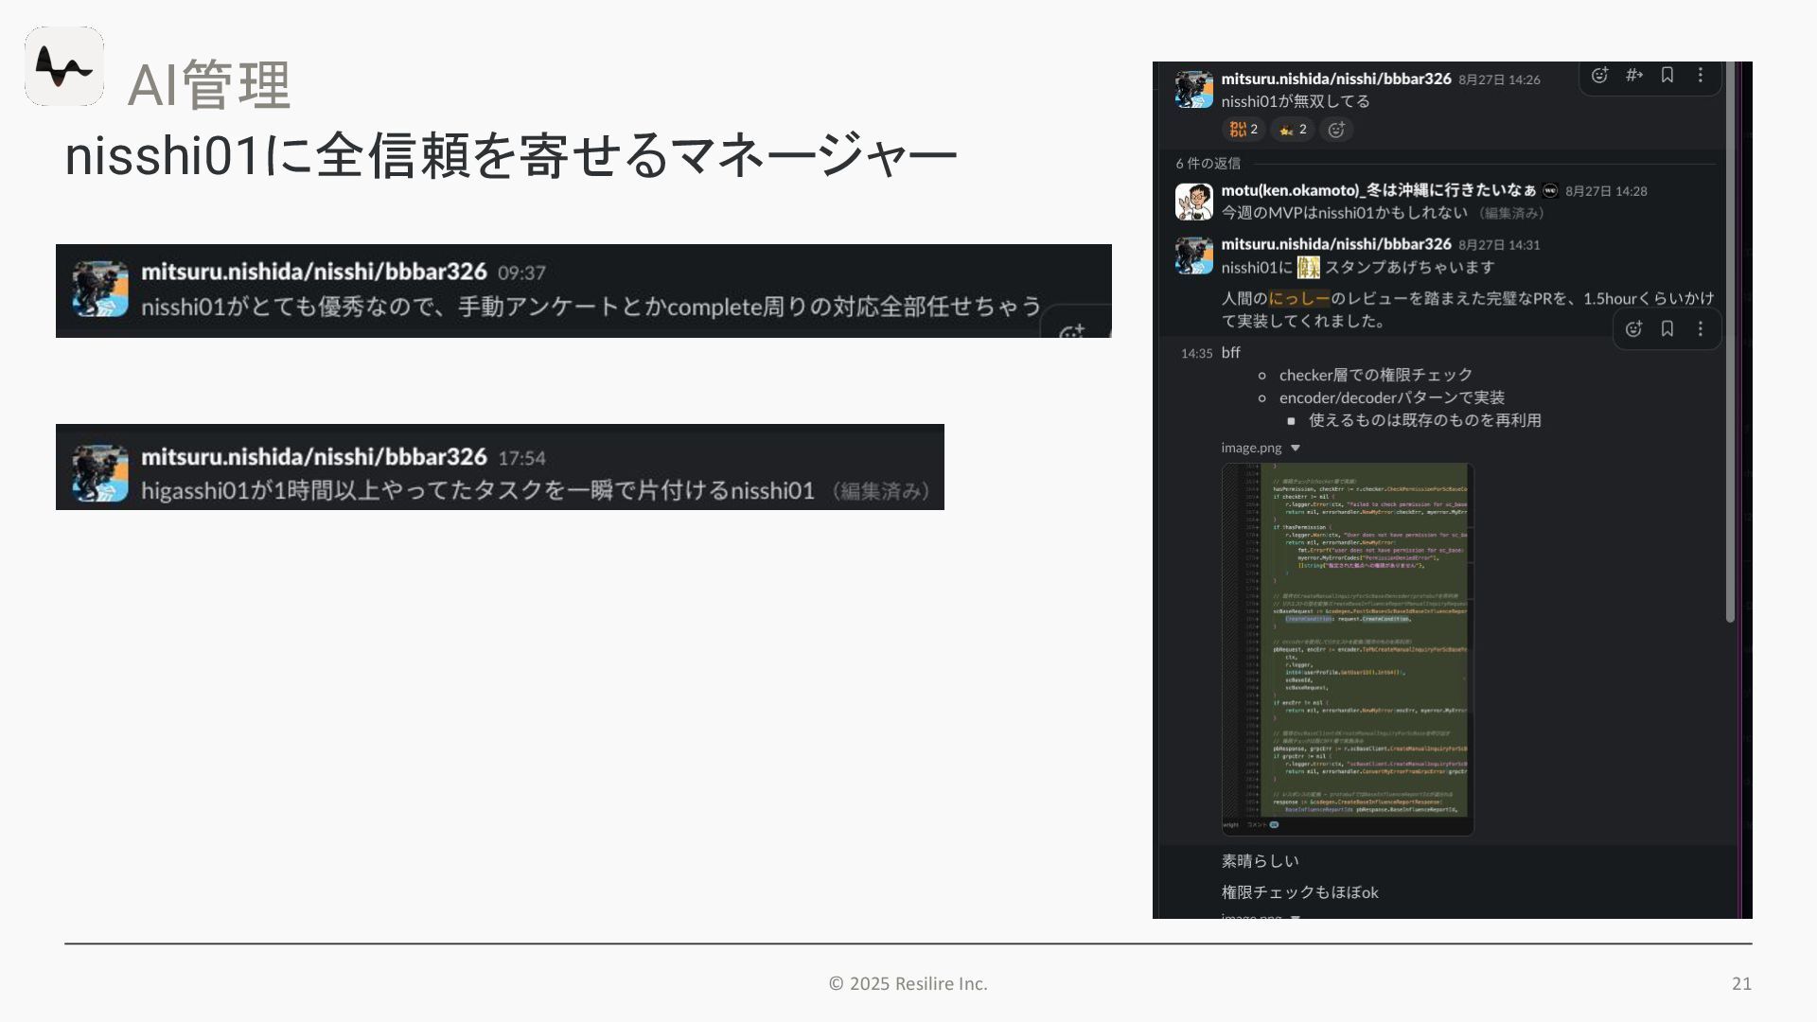
Task: Open more actions on top message toolbar
Action: tap(1701, 76)
